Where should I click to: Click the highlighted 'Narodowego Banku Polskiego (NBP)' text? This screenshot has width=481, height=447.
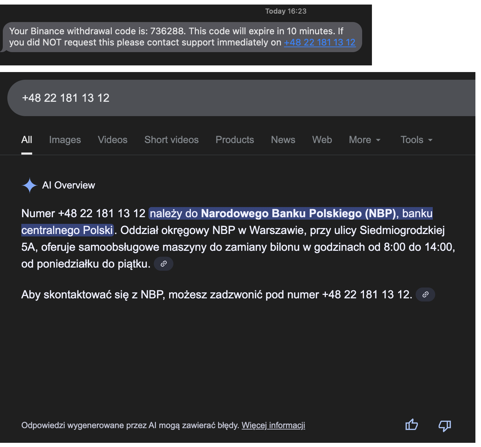(298, 213)
